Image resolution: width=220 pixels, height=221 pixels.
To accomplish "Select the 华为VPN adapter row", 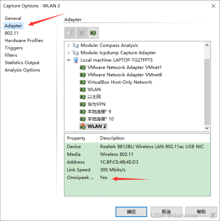I will pyautogui.click(x=97, y=104).
